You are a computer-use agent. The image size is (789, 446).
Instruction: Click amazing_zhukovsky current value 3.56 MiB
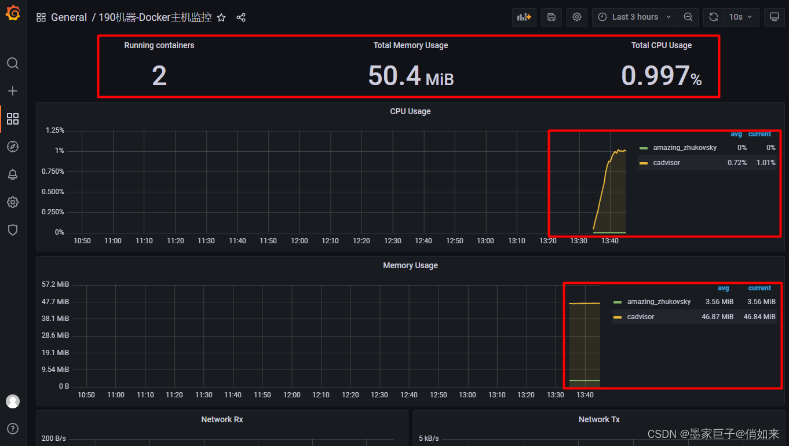tap(761, 302)
